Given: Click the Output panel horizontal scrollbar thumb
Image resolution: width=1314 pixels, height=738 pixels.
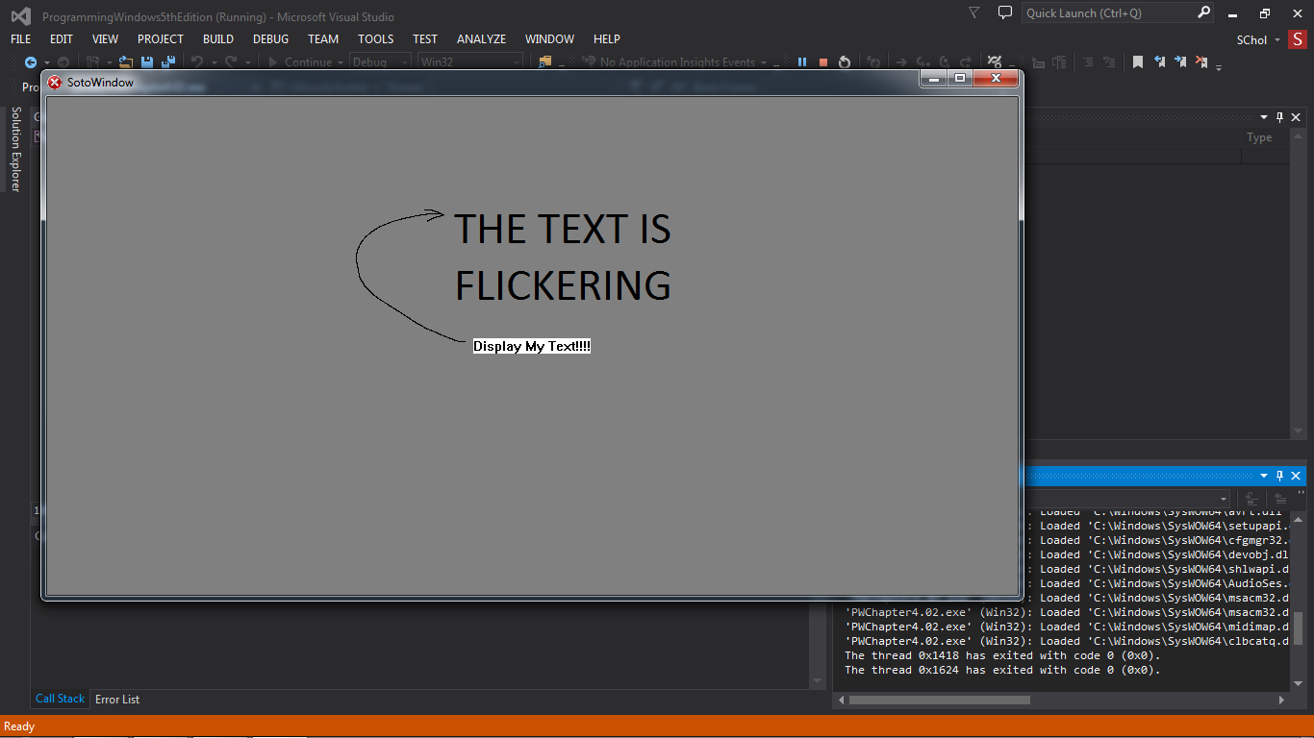Looking at the screenshot, I should 938,701.
